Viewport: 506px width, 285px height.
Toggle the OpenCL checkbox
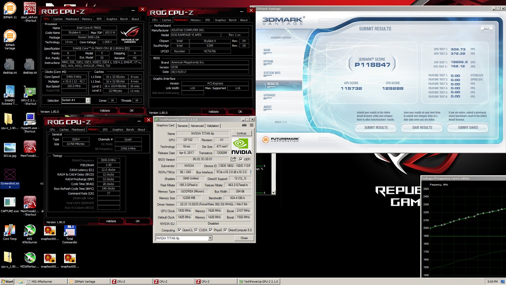click(179, 230)
